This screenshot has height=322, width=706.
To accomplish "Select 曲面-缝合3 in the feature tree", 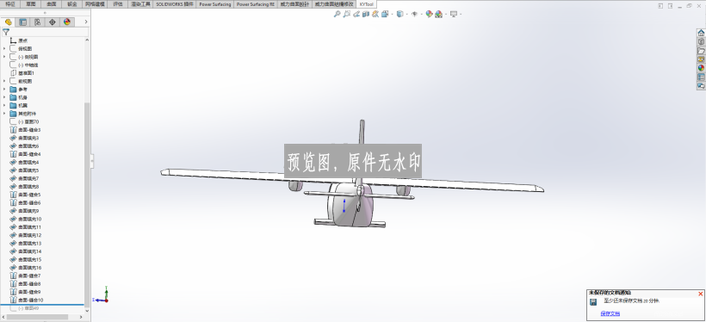I will click(29, 130).
